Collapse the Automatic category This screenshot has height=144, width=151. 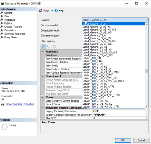click(43, 51)
